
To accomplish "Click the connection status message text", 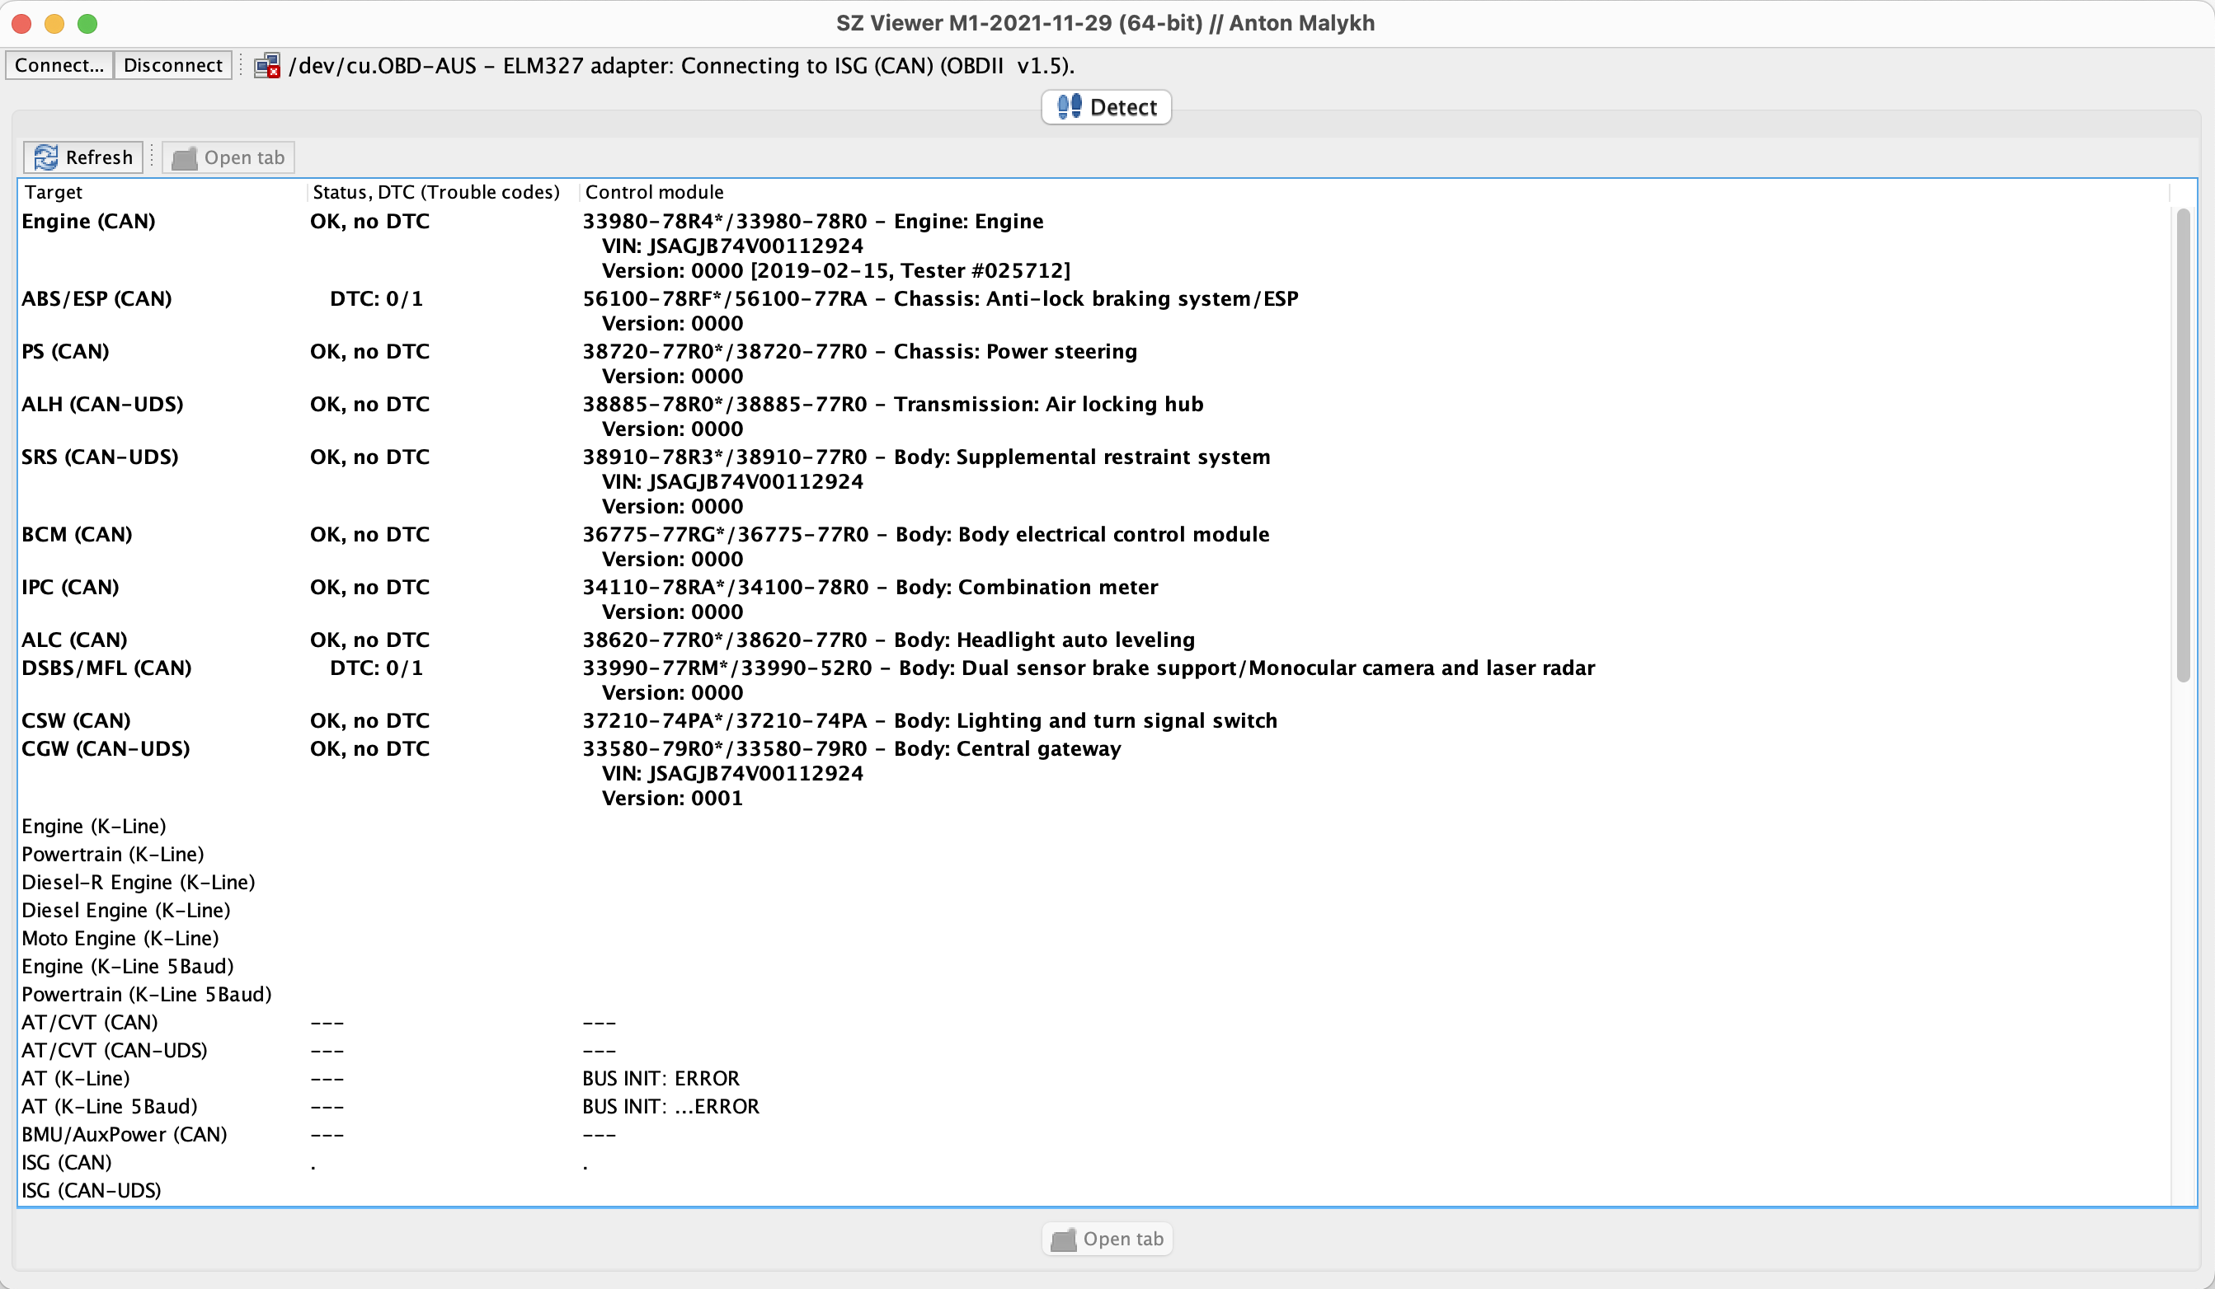I will click(x=681, y=66).
